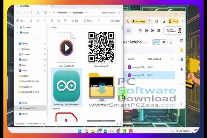Open Chrome extensions puzzle icon

157,21
